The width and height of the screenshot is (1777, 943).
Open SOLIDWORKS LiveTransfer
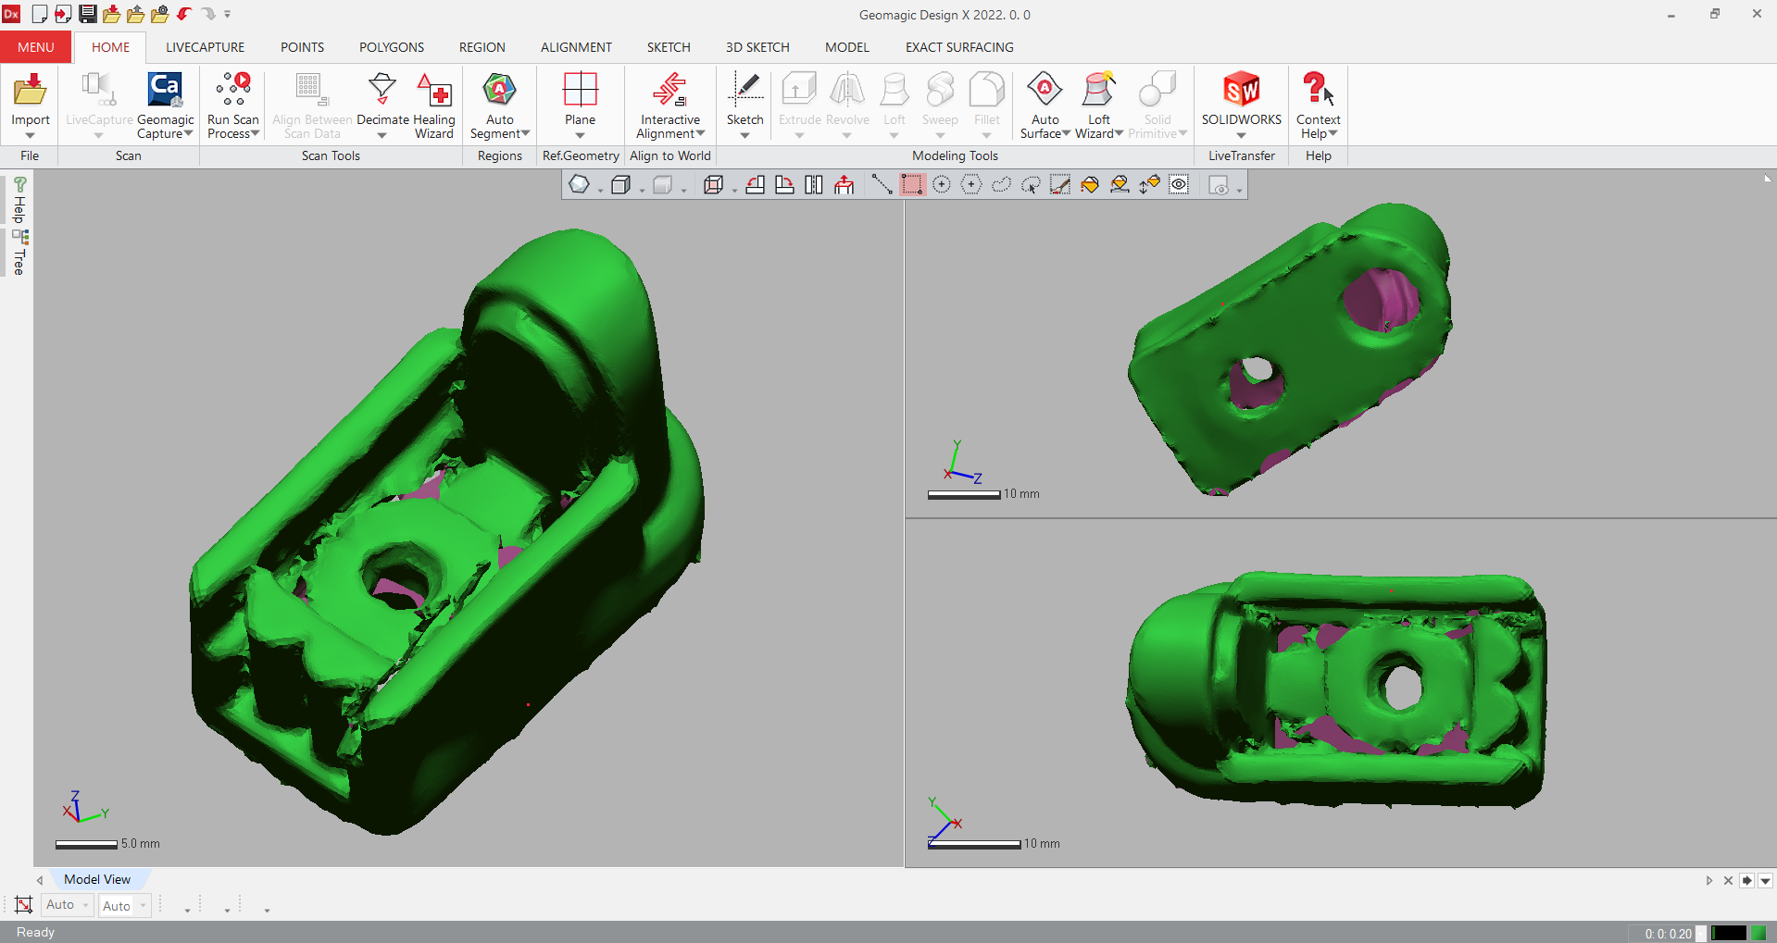point(1241,93)
